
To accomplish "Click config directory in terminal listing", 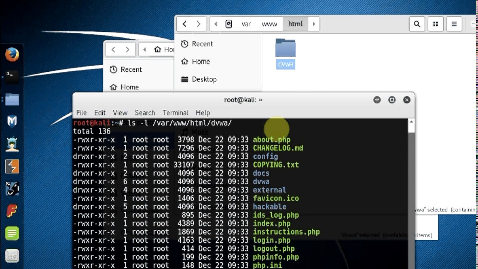I will pyautogui.click(x=265, y=157).
